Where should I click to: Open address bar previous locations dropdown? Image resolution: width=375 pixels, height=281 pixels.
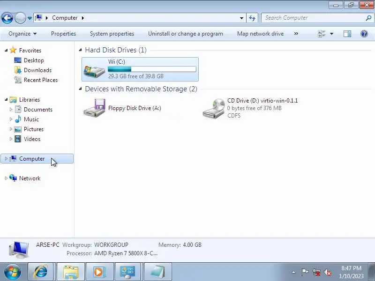click(241, 18)
